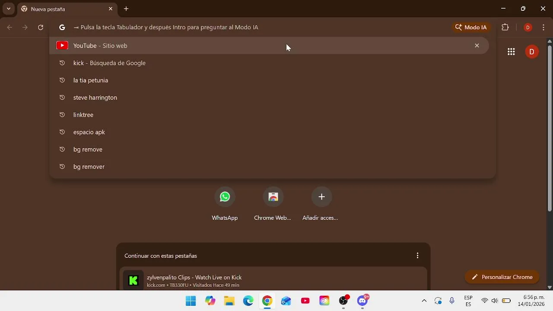Focus the address bar input
The width and height of the screenshot is (553, 311).
click(x=259, y=27)
